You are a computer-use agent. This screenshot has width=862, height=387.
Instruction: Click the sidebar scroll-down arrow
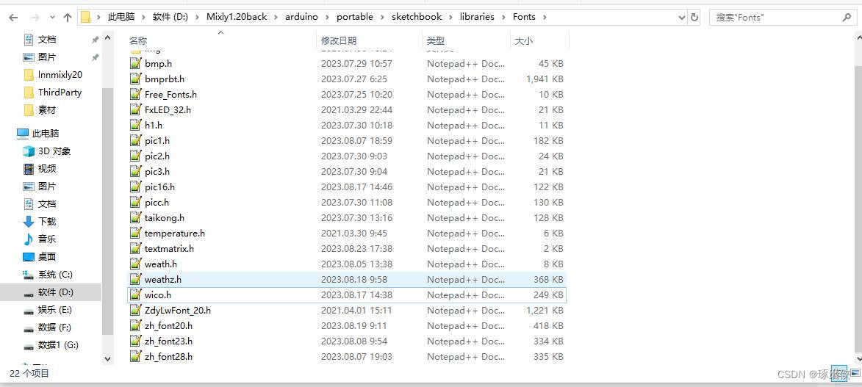pyautogui.click(x=108, y=358)
